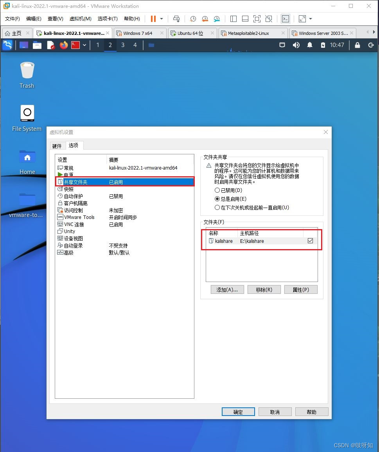Open the terminal emulator in Kali panel
The height and width of the screenshot is (452, 379).
(75, 45)
